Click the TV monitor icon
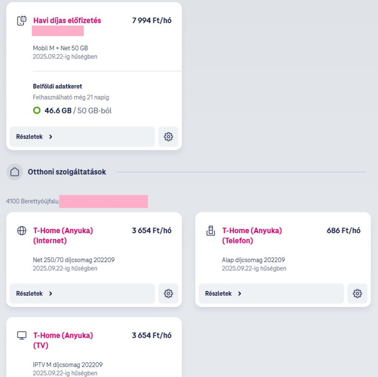 [x=22, y=335]
